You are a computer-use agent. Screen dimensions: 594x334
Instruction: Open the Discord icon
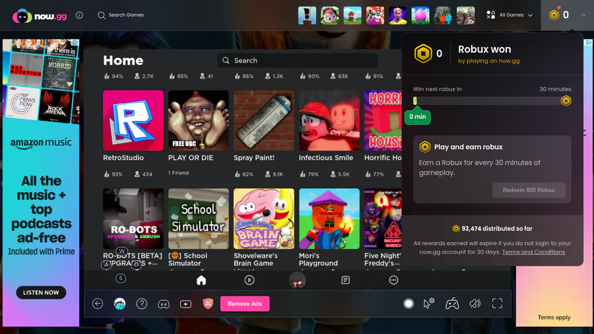164,304
